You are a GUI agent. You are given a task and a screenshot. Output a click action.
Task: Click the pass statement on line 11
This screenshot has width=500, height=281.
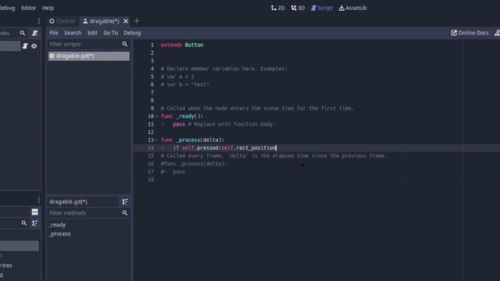click(x=179, y=124)
